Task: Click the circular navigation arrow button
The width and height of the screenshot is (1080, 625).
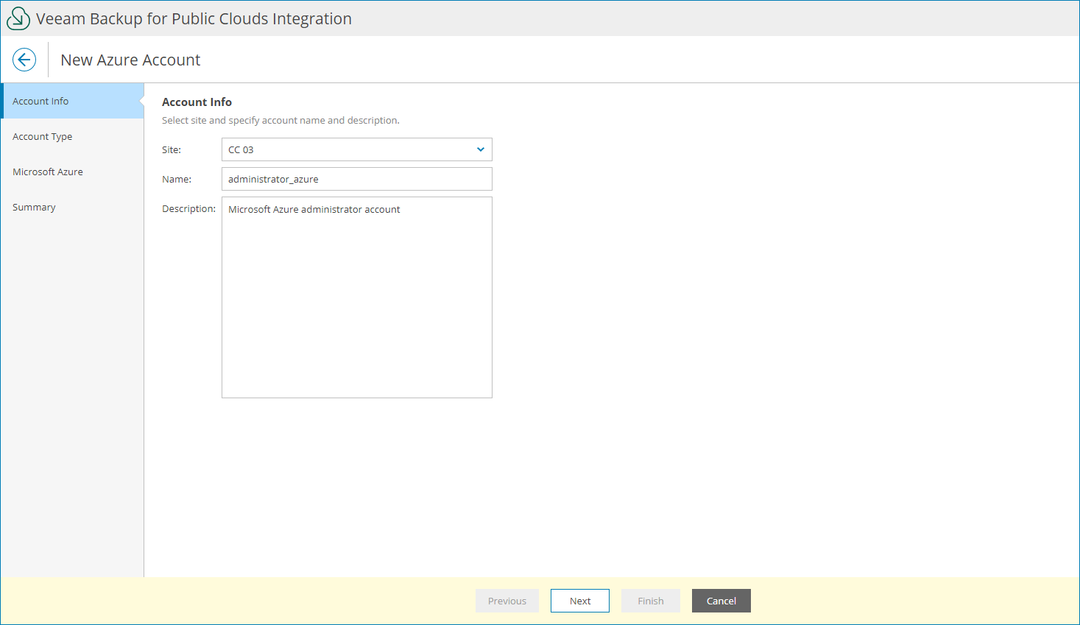Action: (x=24, y=59)
